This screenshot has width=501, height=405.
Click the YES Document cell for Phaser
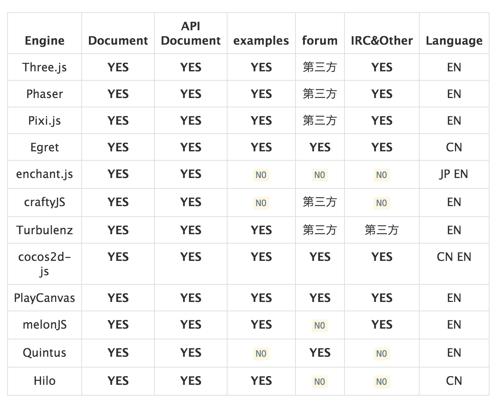(118, 94)
